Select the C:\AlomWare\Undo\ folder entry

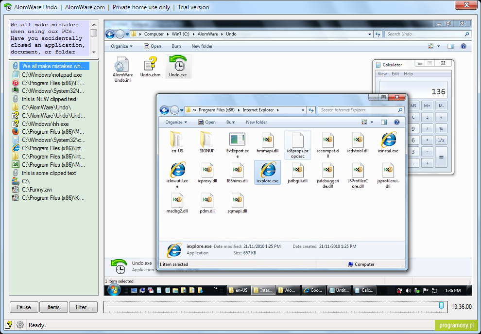click(46, 107)
